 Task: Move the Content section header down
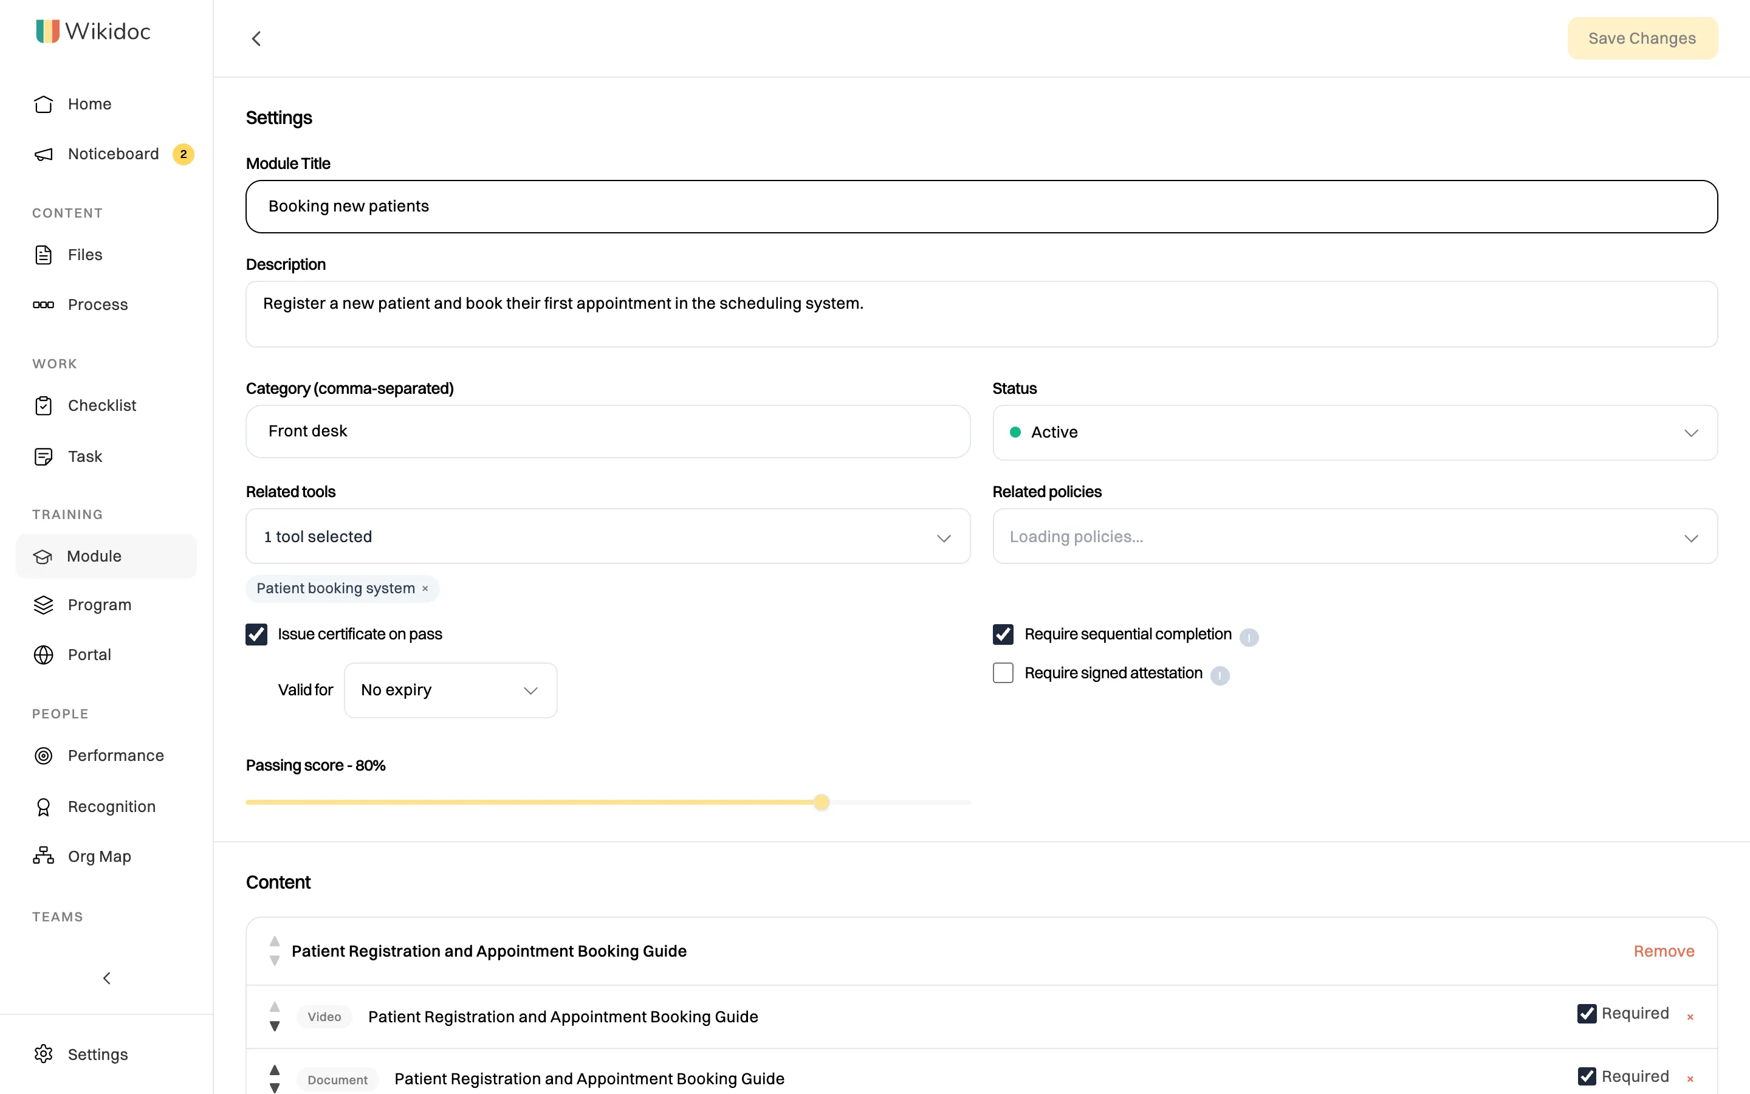pos(275,961)
